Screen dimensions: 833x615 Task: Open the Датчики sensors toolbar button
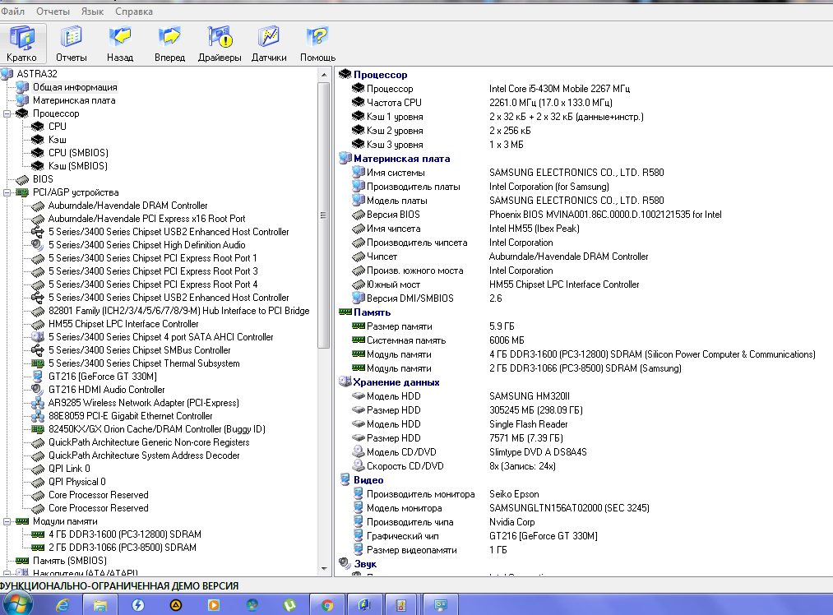click(269, 44)
